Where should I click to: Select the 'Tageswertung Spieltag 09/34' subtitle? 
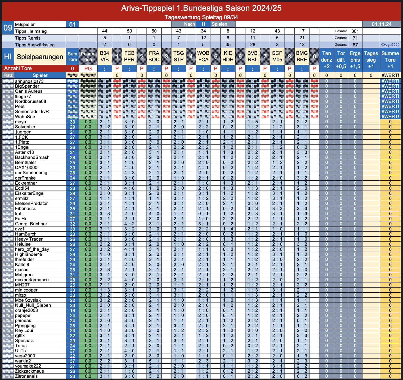(201, 17)
